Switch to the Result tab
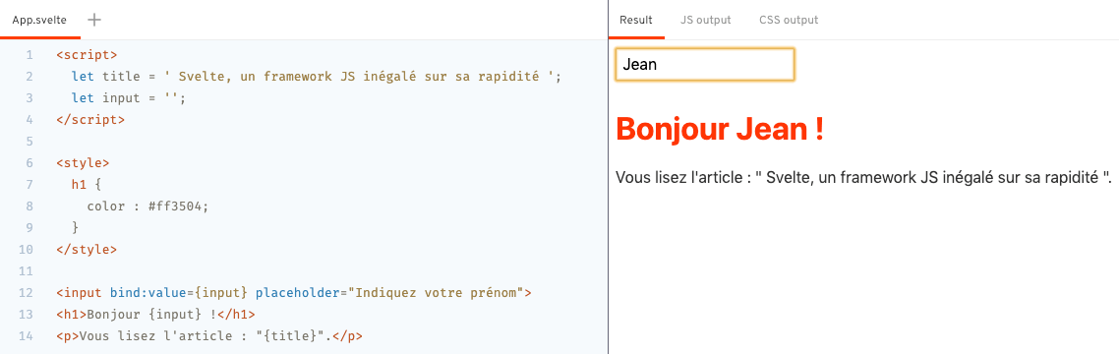The image size is (1119, 354). click(636, 20)
